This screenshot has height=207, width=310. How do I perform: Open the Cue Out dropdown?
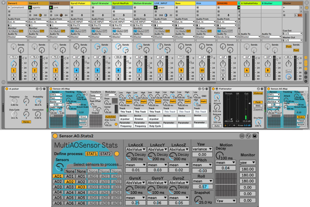292,33
